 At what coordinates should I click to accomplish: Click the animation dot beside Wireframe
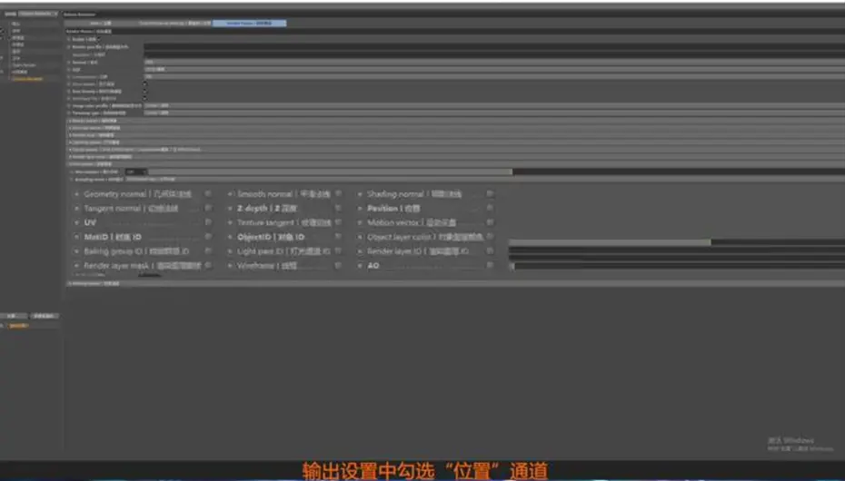coord(230,265)
